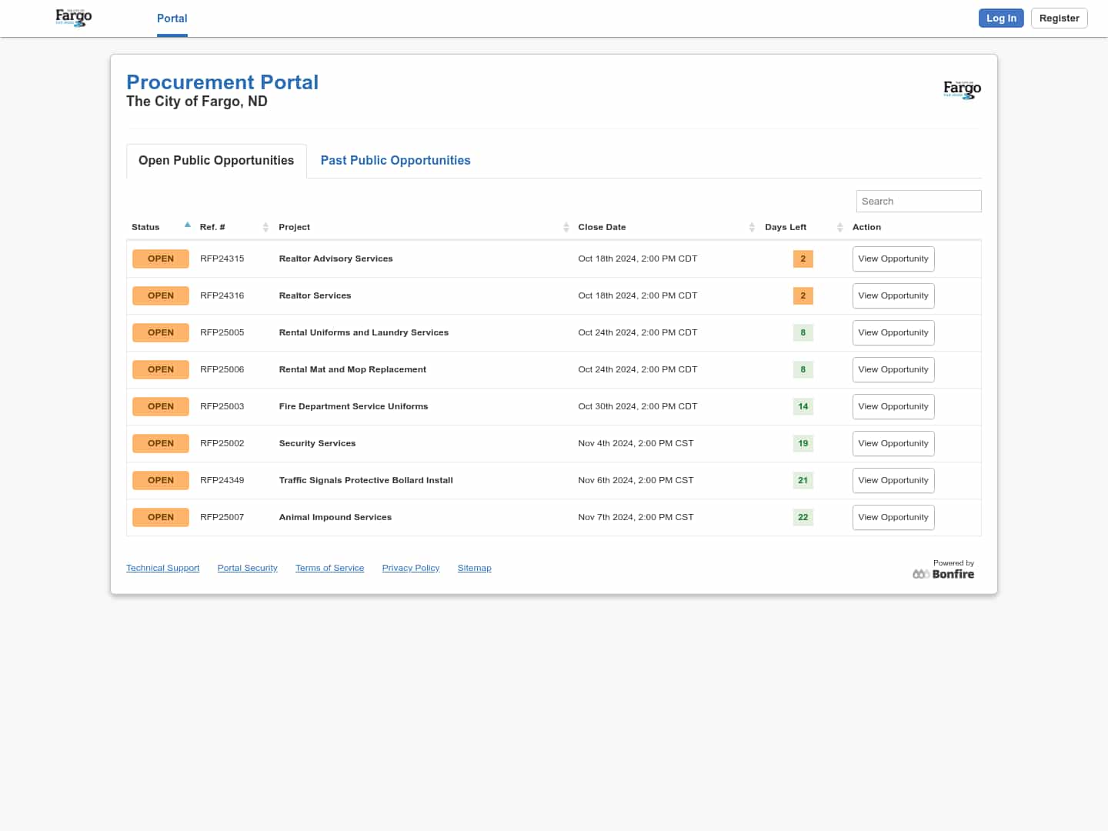Image resolution: width=1108 pixels, height=831 pixels.
Task: Select Open Public Opportunities tab
Action: (216, 161)
